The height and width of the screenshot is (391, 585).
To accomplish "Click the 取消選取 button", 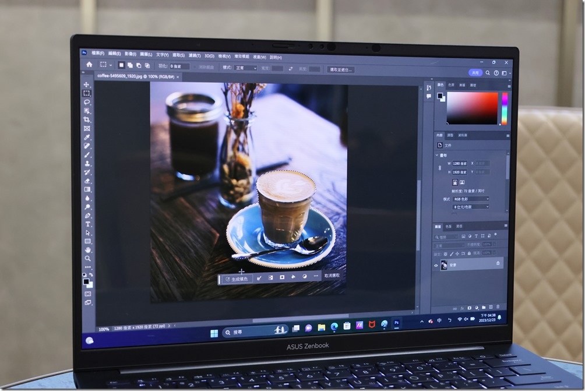I will click(x=332, y=276).
